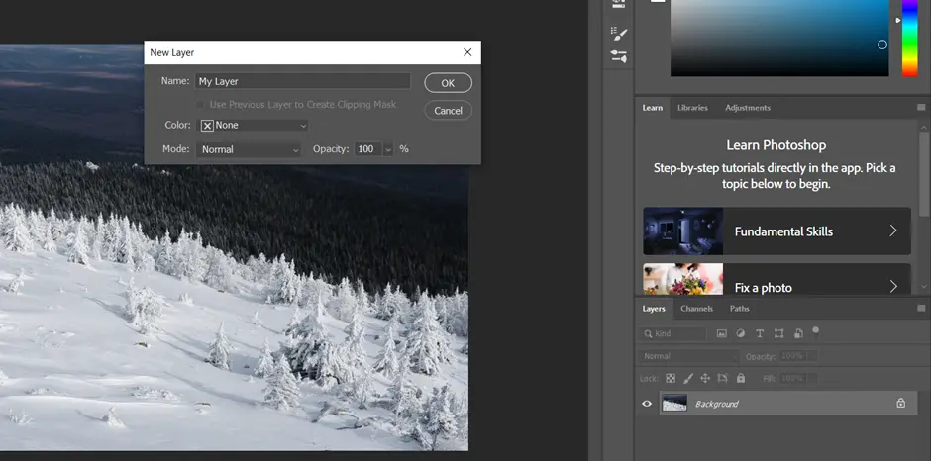Prevent artboard auto-nesting lock icon
Image resolution: width=931 pixels, height=461 pixels.
(x=723, y=378)
